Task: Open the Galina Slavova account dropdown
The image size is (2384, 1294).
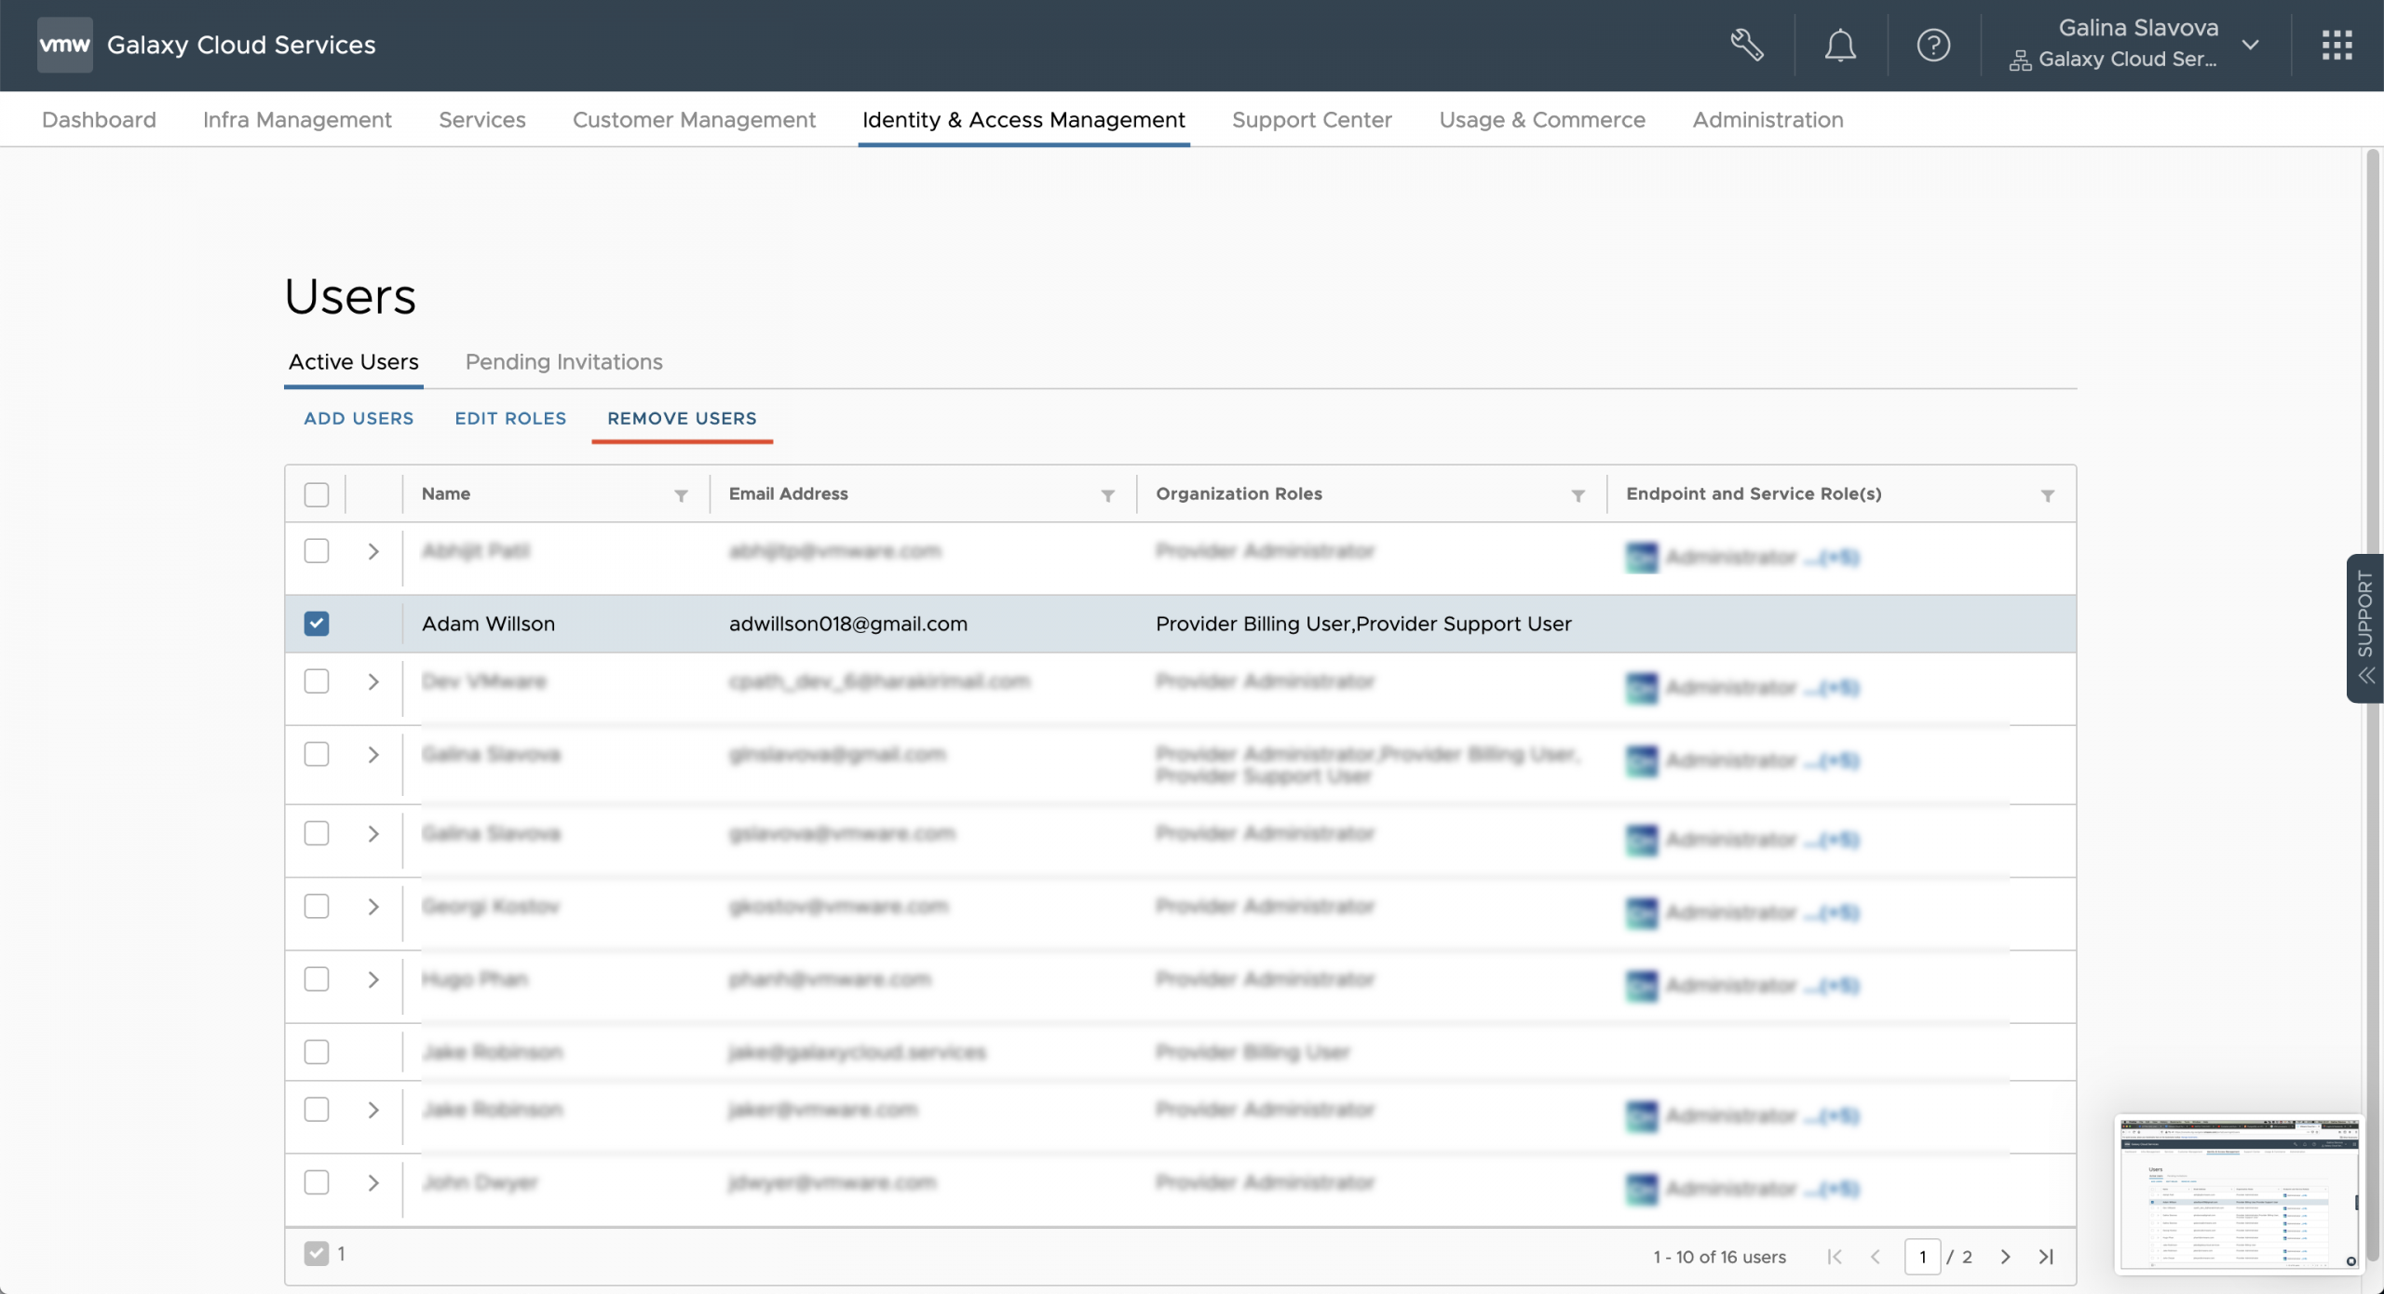Action: coord(2250,45)
